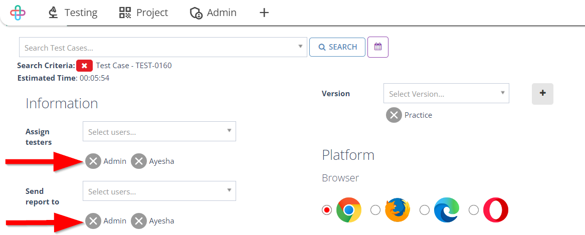Remove the Test Case TEST-0160 search criterion
Viewport: 585px width, 235px height.
84,66
